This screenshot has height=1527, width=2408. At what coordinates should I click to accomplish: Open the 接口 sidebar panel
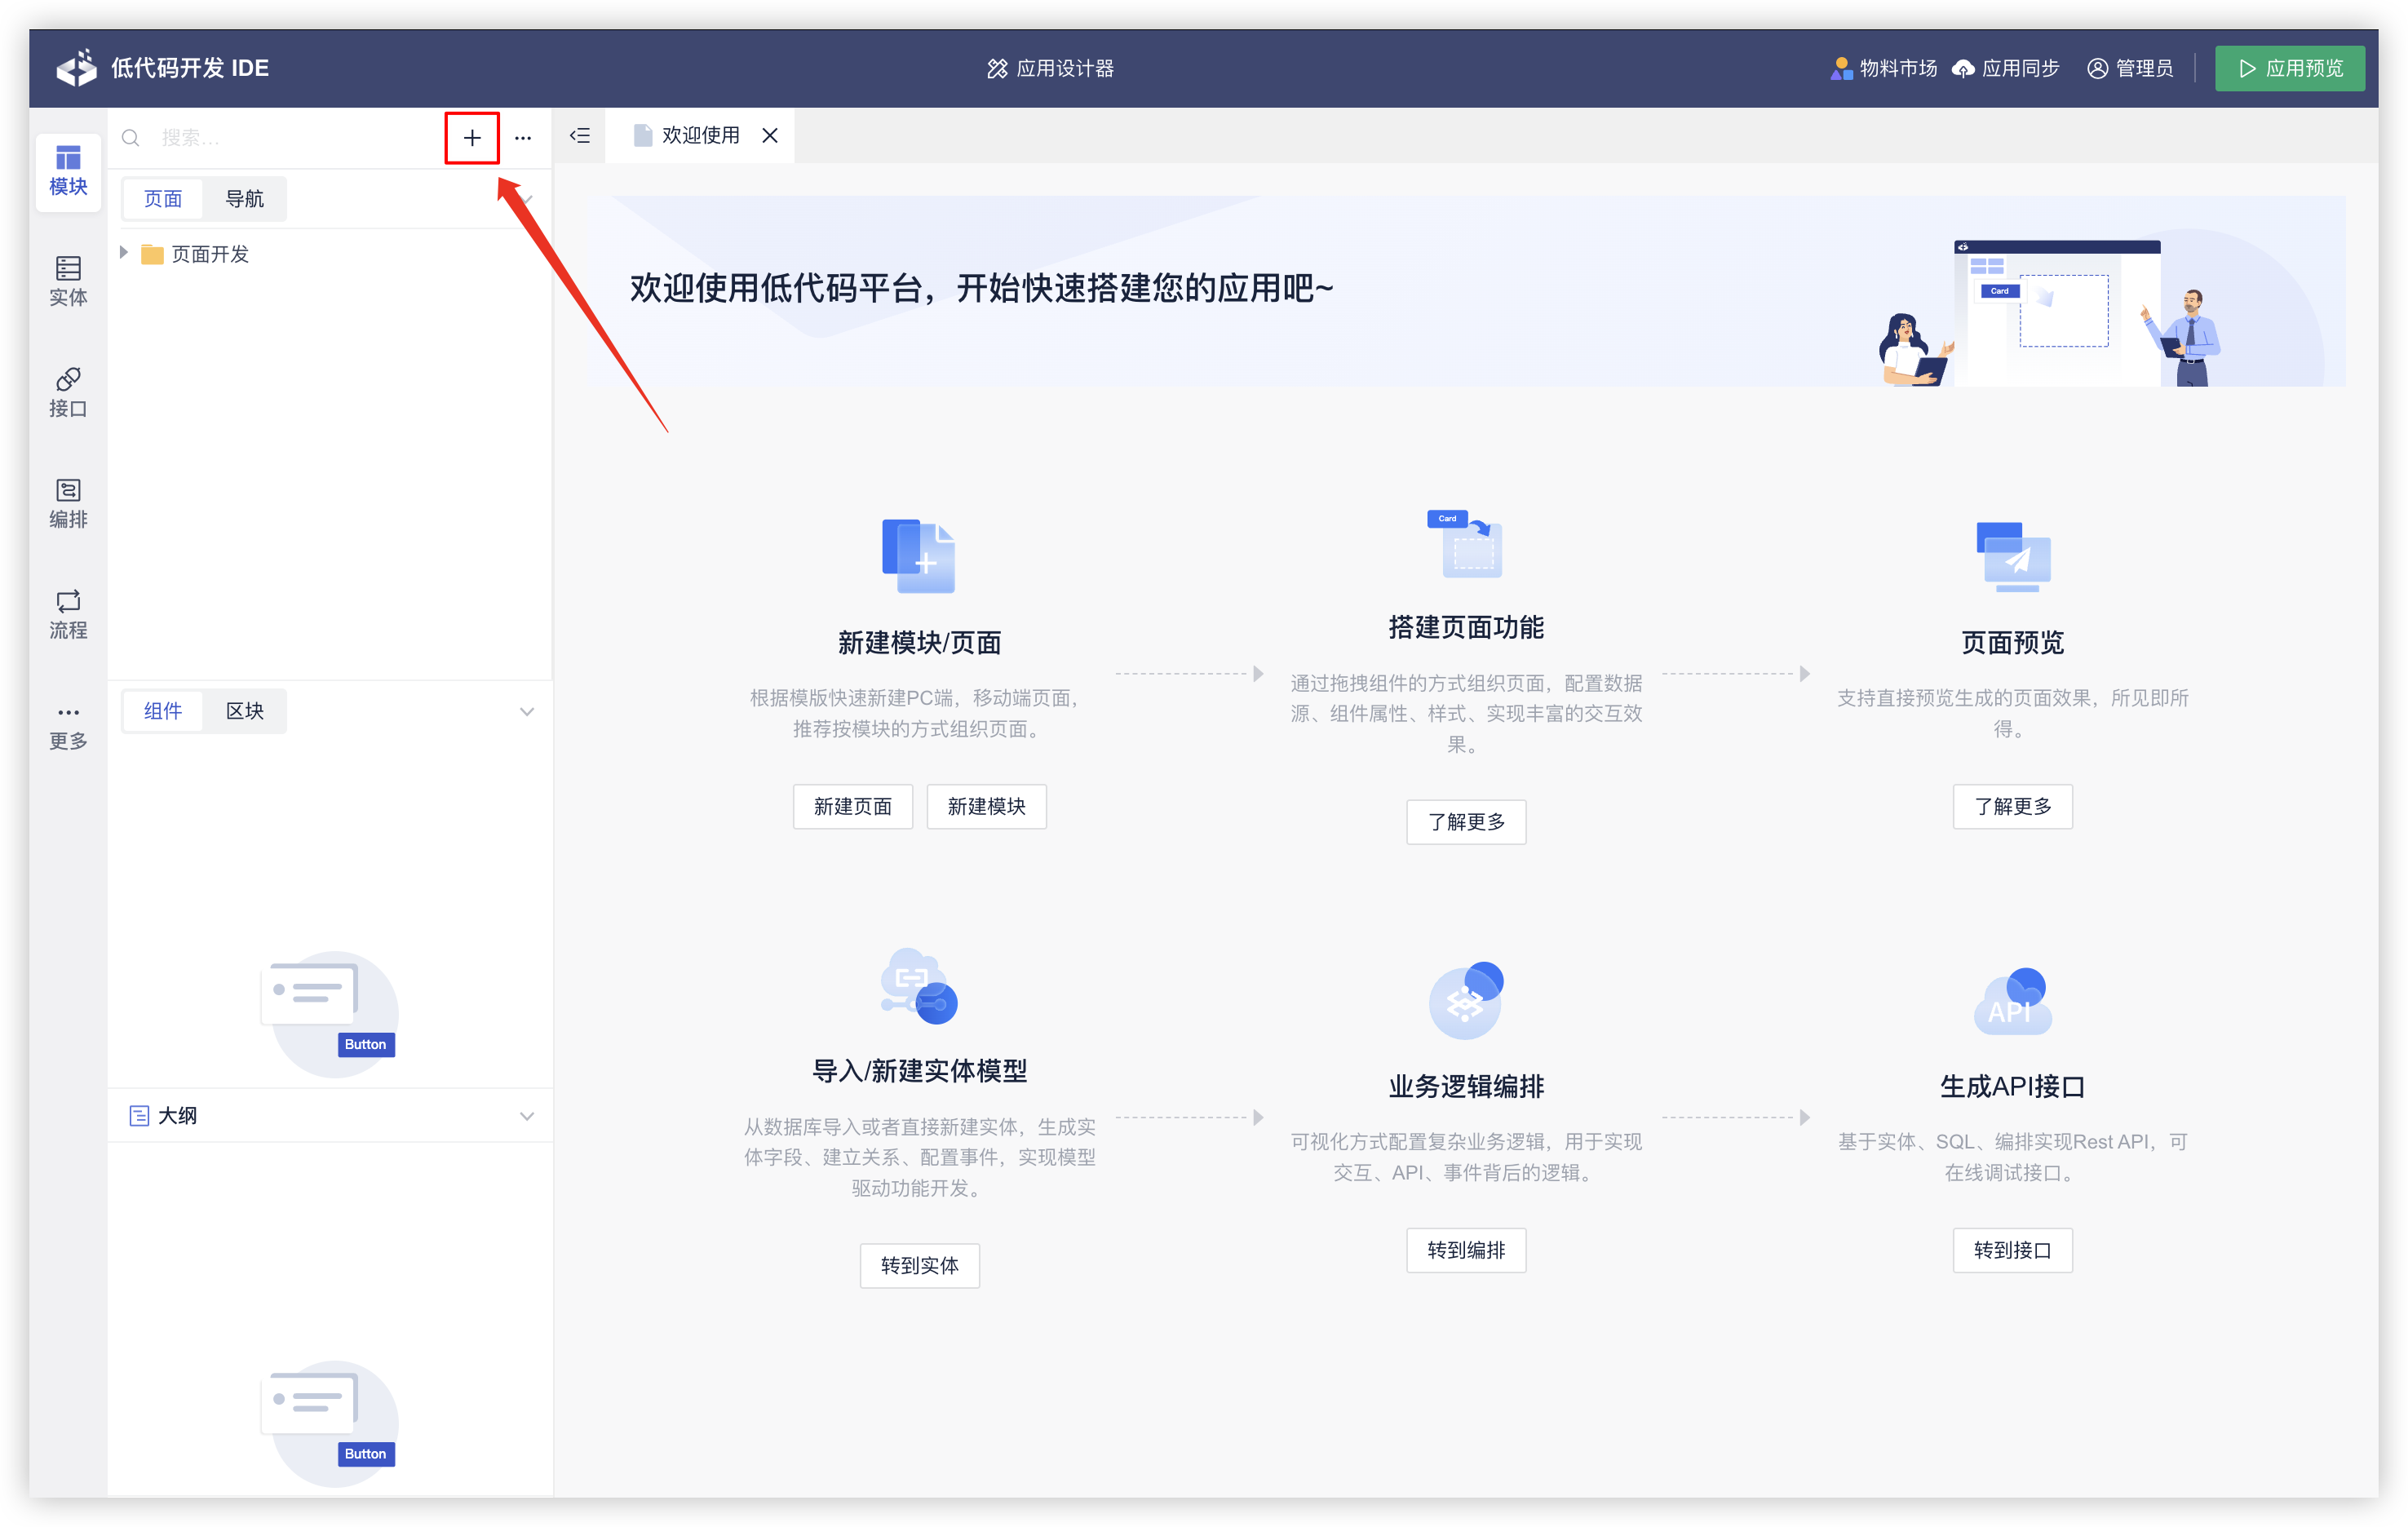(x=68, y=392)
